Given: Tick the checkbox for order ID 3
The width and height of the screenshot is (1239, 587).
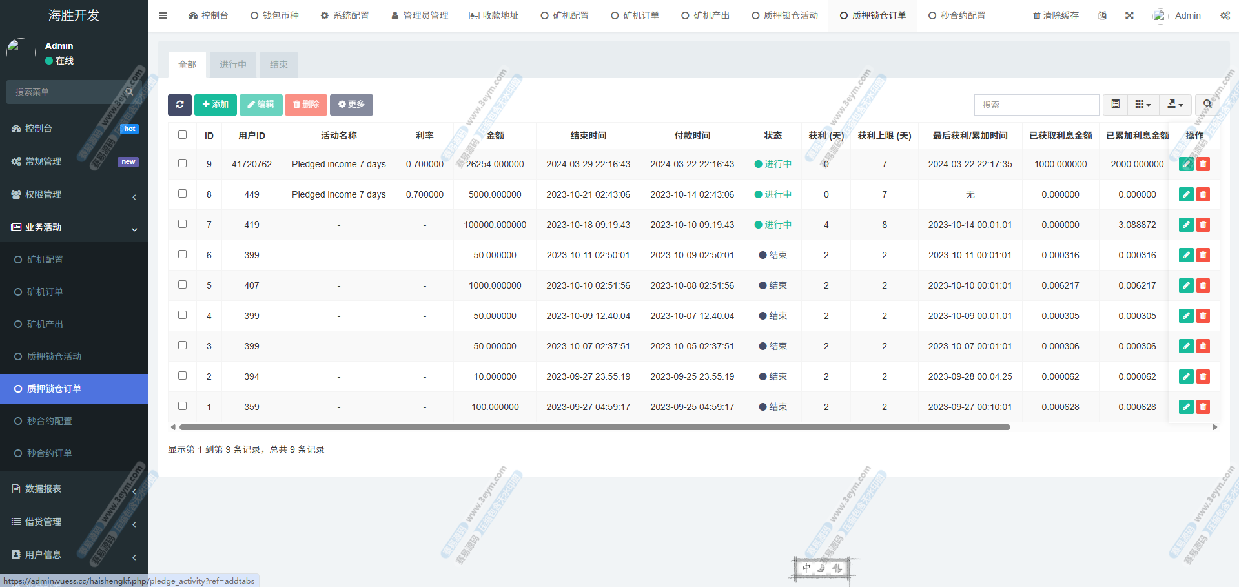Looking at the screenshot, I should pyautogui.click(x=182, y=345).
